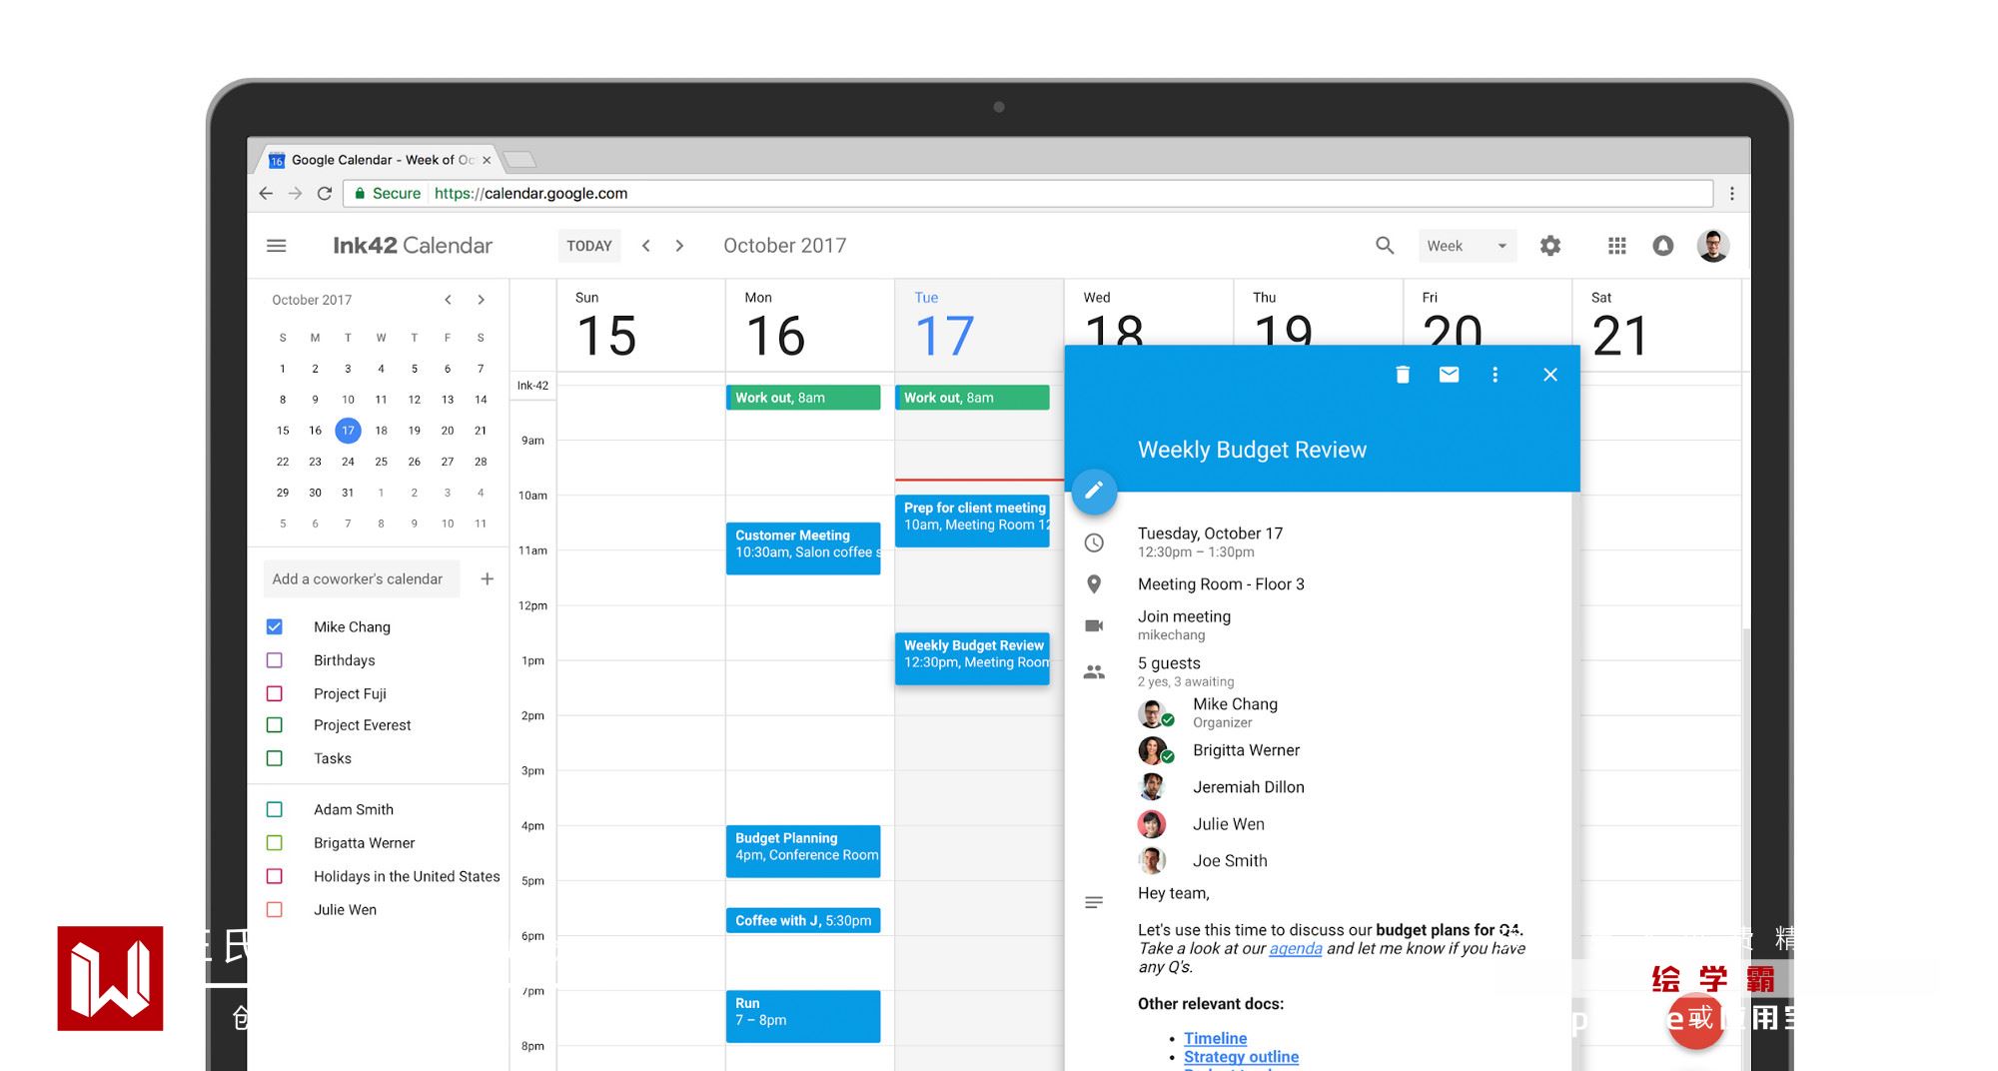Jump to today with TODAY button
The height and width of the screenshot is (1071, 1998).
click(x=589, y=246)
